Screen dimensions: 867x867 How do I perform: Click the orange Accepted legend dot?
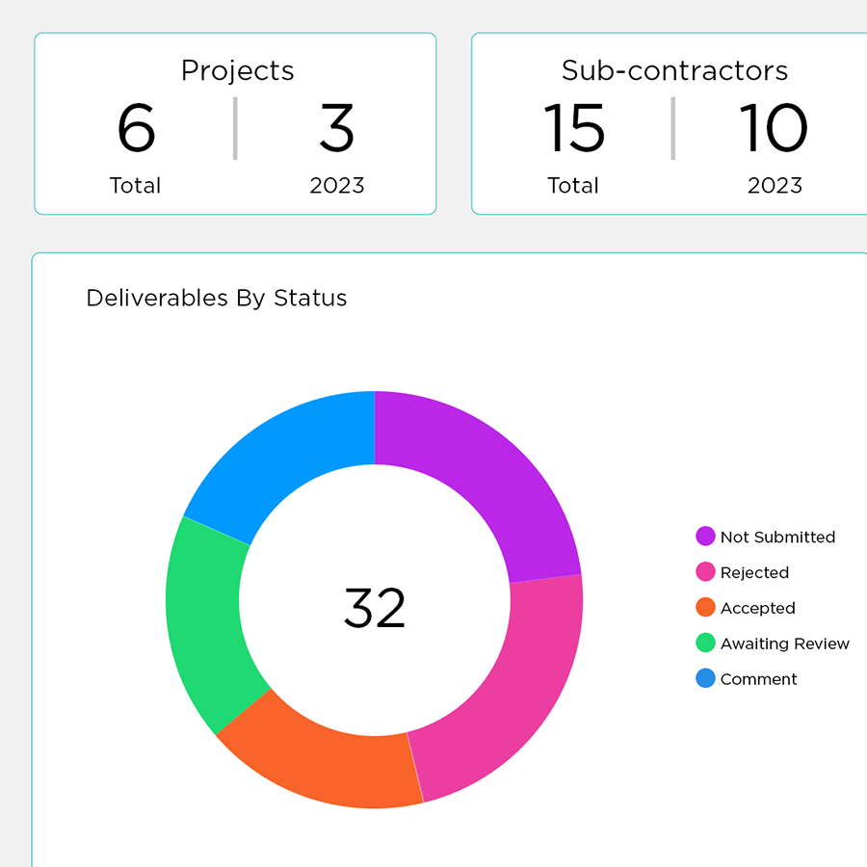[705, 608]
